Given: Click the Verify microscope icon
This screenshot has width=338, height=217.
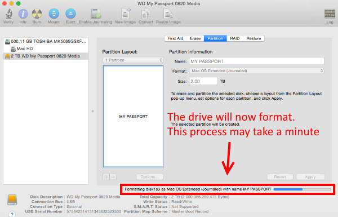Looking at the screenshot, I should [8, 14].
